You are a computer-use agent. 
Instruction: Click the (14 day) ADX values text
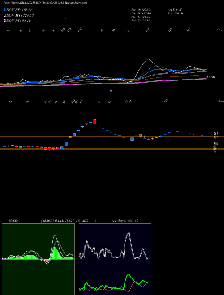[125, 221]
